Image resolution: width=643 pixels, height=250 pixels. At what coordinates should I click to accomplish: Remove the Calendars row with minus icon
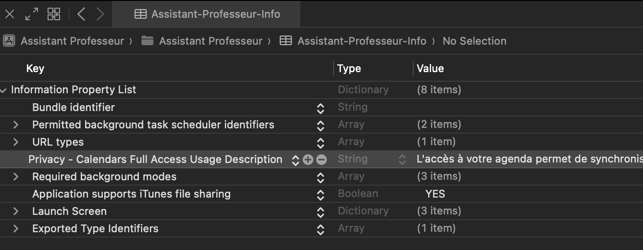coord(321,160)
